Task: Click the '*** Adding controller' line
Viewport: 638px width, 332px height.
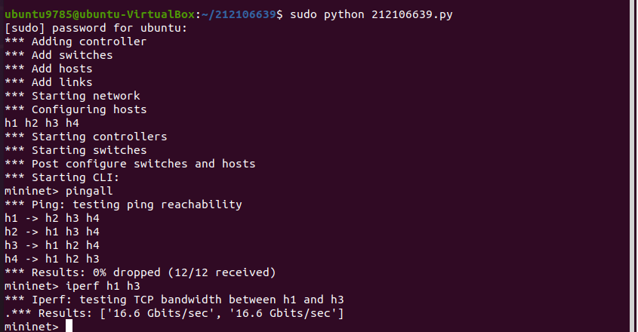Action: [76, 41]
